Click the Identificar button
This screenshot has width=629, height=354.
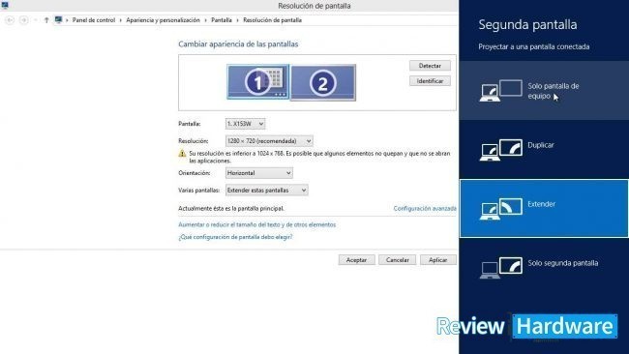click(430, 81)
